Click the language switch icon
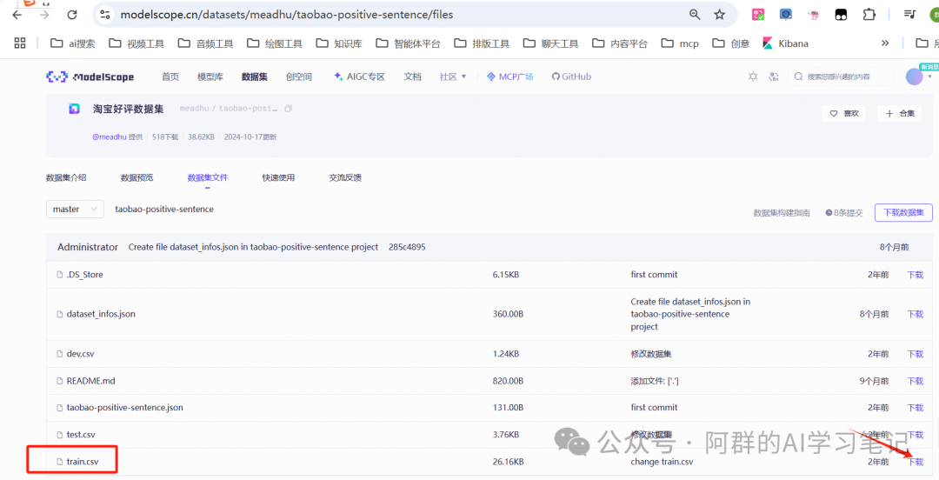 pyautogui.click(x=774, y=77)
